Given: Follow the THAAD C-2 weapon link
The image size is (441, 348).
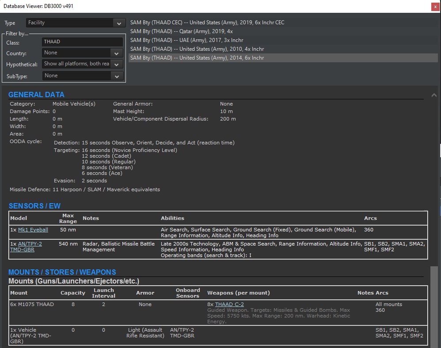Looking at the screenshot, I should (x=229, y=304).
